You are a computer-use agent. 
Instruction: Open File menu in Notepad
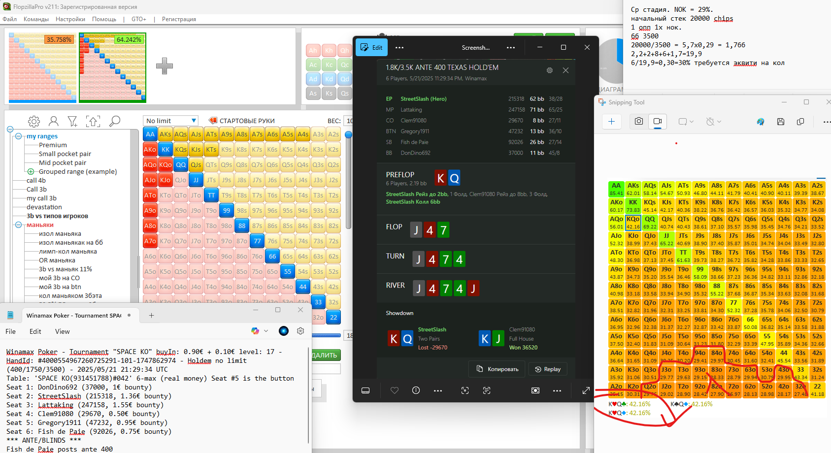coord(10,331)
